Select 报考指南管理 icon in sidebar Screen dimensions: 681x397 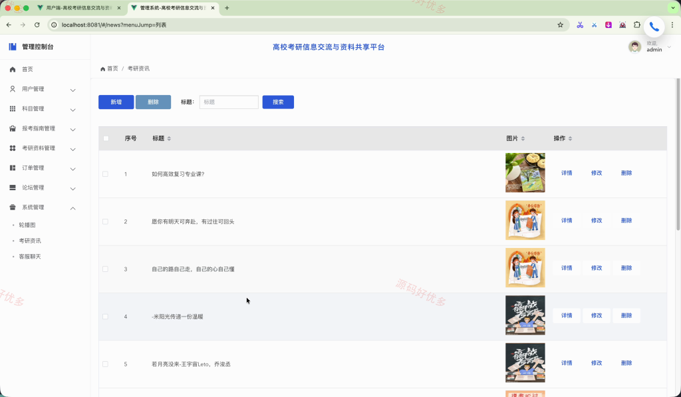click(x=13, y=128)
